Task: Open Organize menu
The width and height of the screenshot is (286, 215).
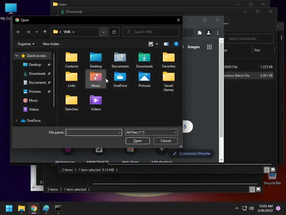Action: pyautogui.click(x=26, y=44)
